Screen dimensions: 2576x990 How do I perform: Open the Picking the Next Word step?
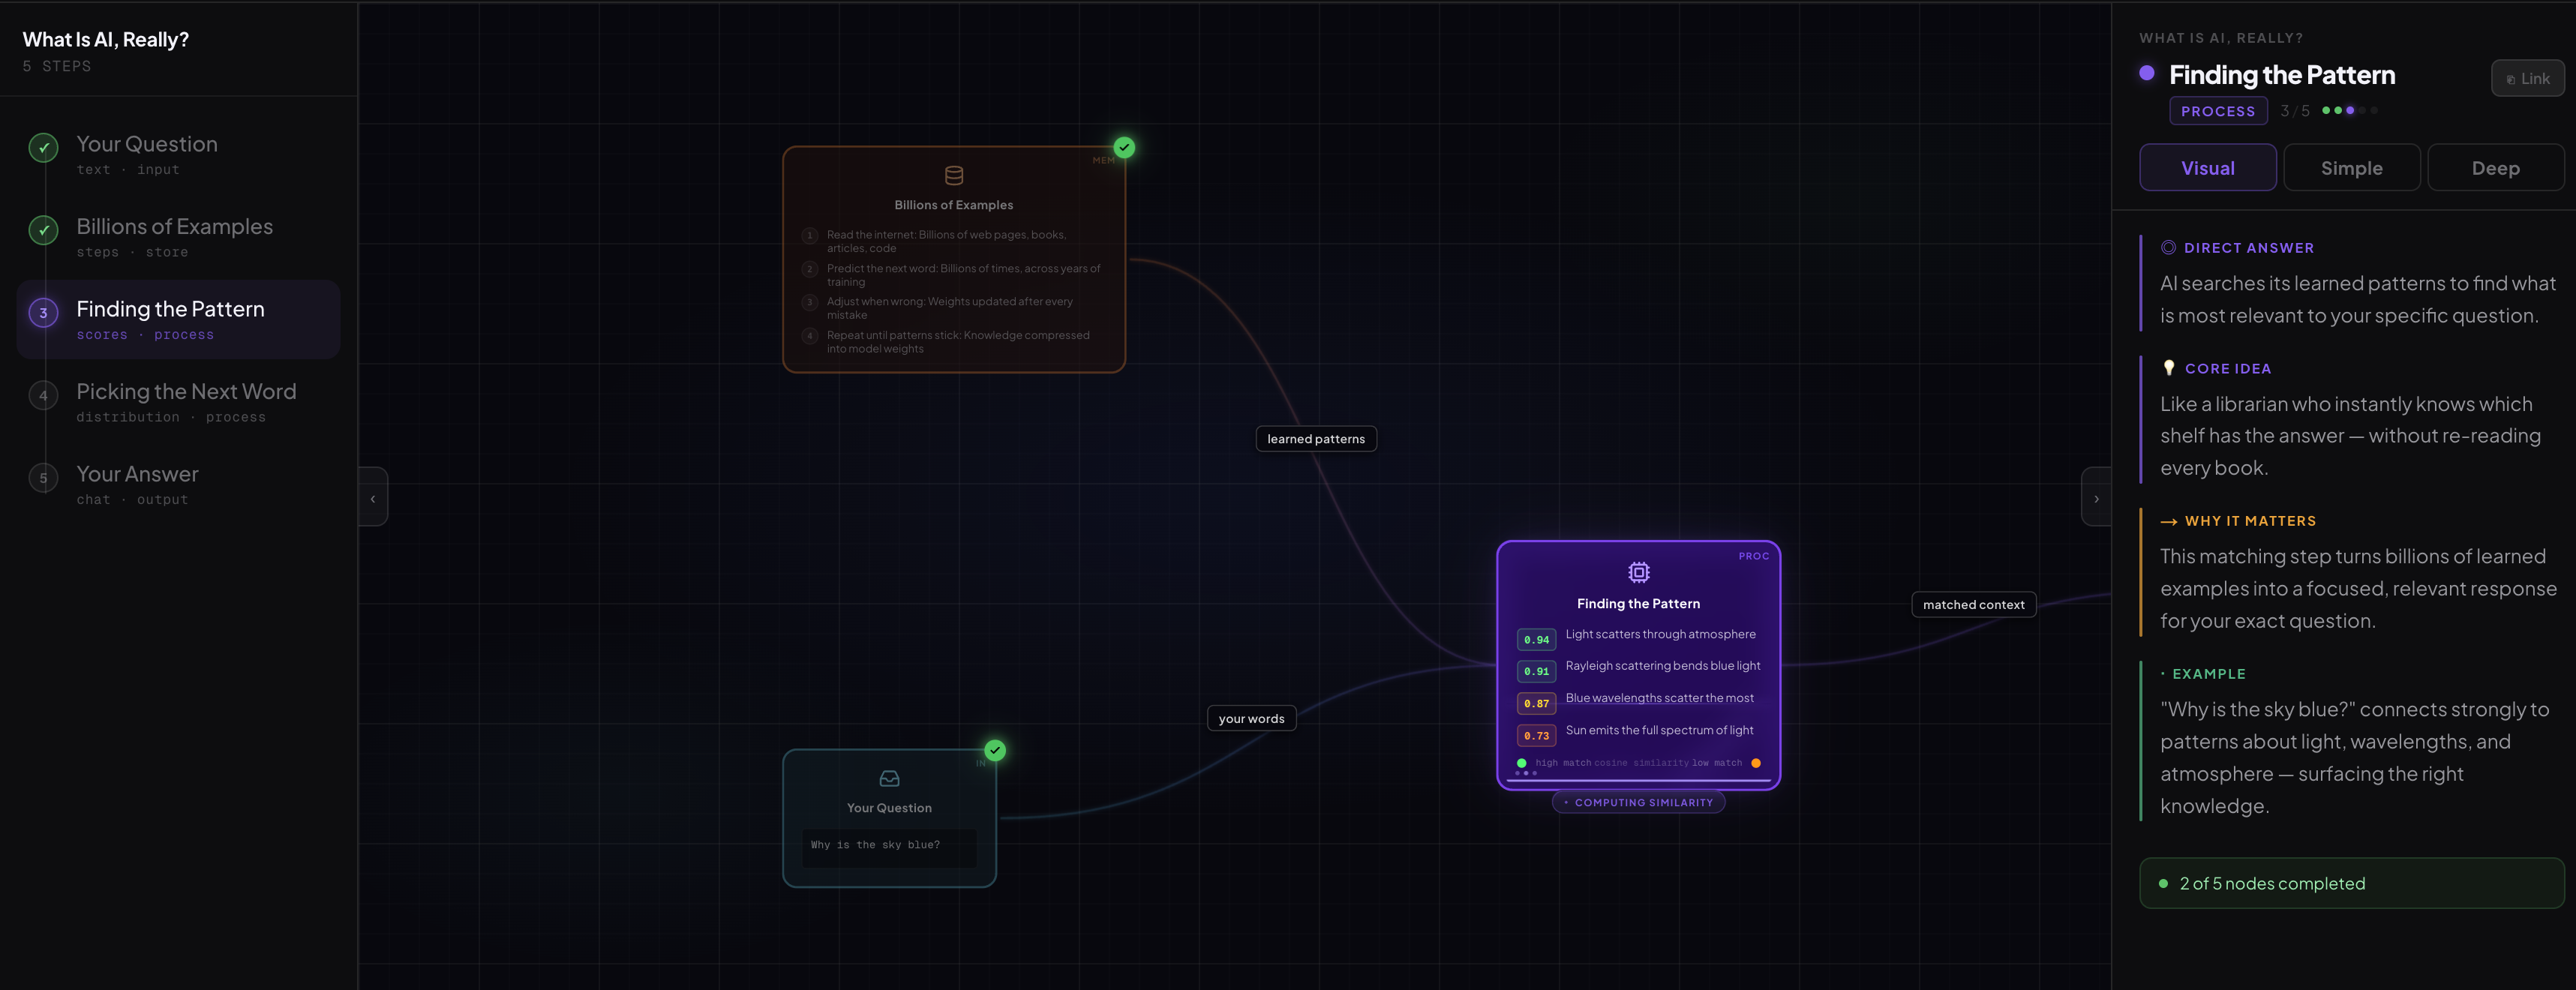pyautogui.click(x=178, y=402)
